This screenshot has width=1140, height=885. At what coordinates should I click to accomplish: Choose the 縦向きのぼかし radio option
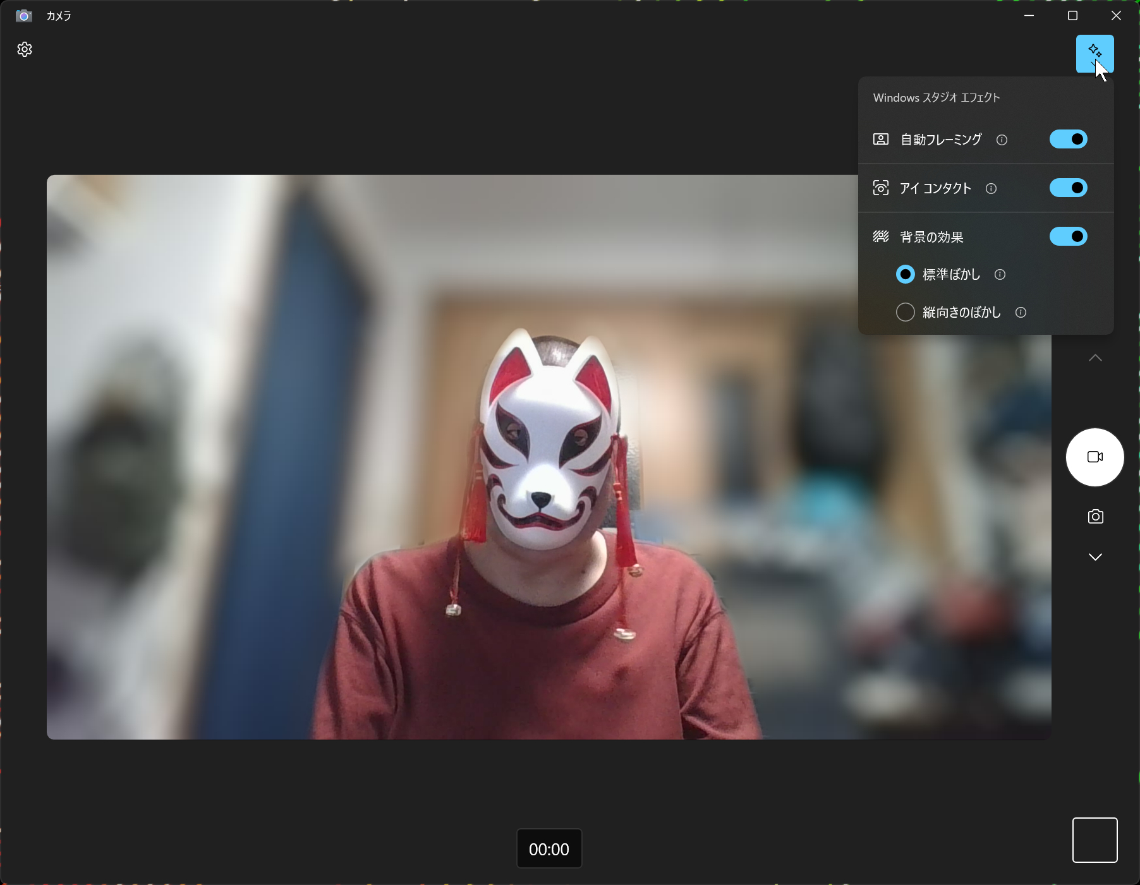point(905,312)
